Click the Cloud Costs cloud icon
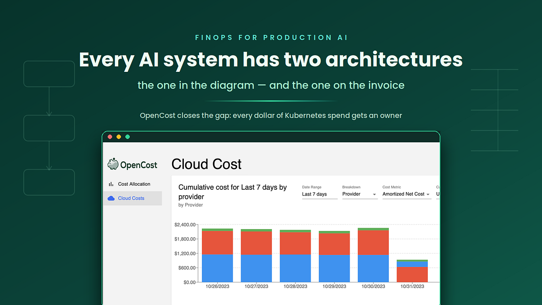542x305 pixels. tap(111, 198)
